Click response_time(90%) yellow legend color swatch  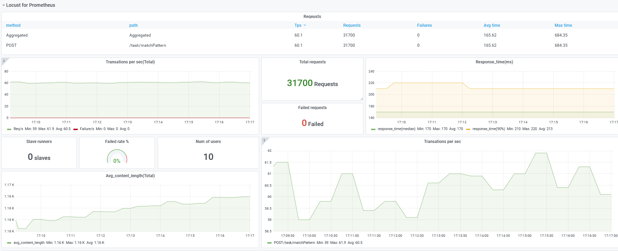(x=468, y=129)
